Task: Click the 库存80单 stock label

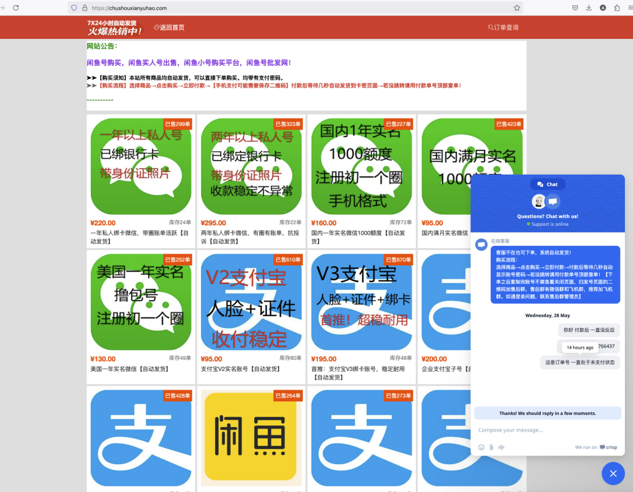Action: (x=291, y=358)
